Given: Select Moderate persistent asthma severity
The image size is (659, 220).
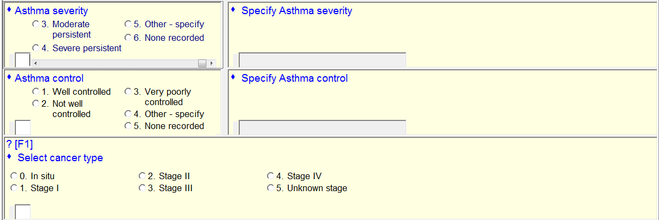Looking at the screenshot, I should coord(35,25).
